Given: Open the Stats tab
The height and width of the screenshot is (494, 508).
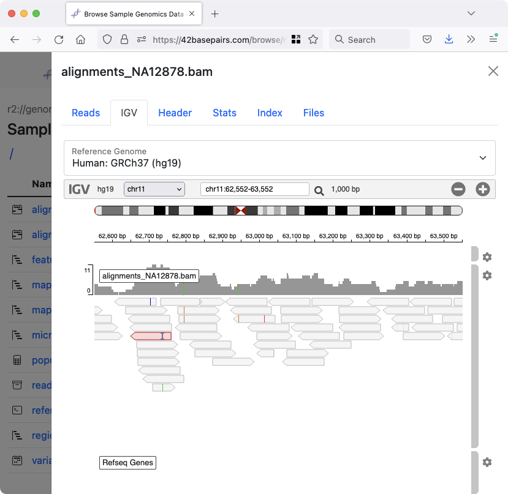Looking at the screenshot, I should [224, 113].
